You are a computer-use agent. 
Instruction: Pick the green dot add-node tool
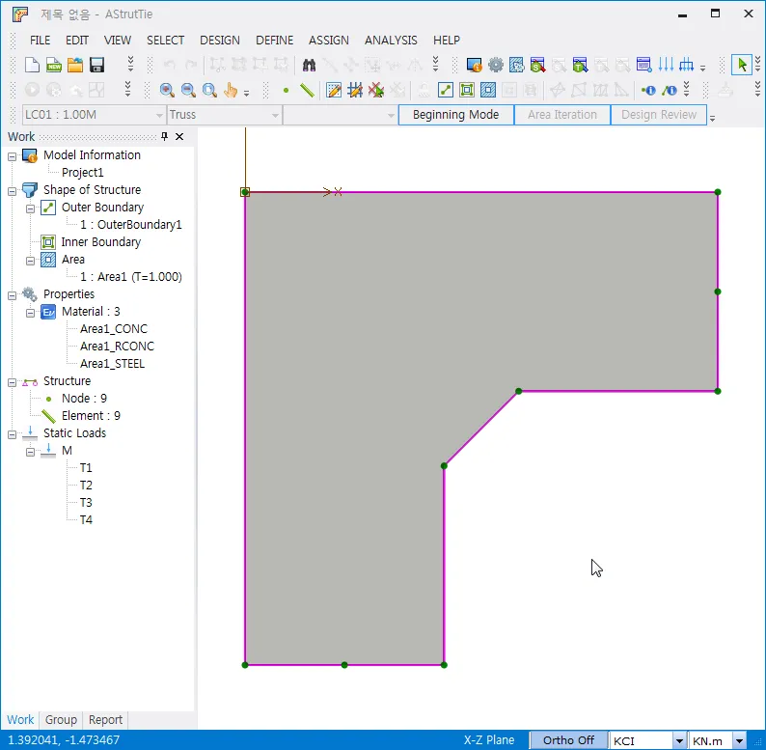tap(286, 90)
